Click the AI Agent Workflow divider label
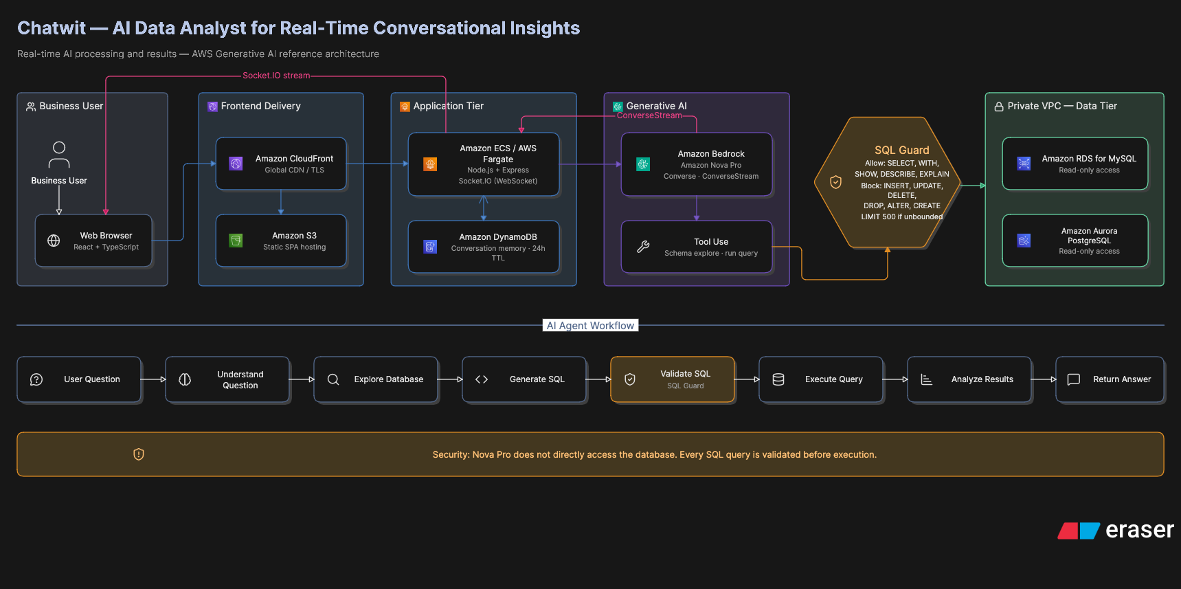 click(x=590, y=325)
